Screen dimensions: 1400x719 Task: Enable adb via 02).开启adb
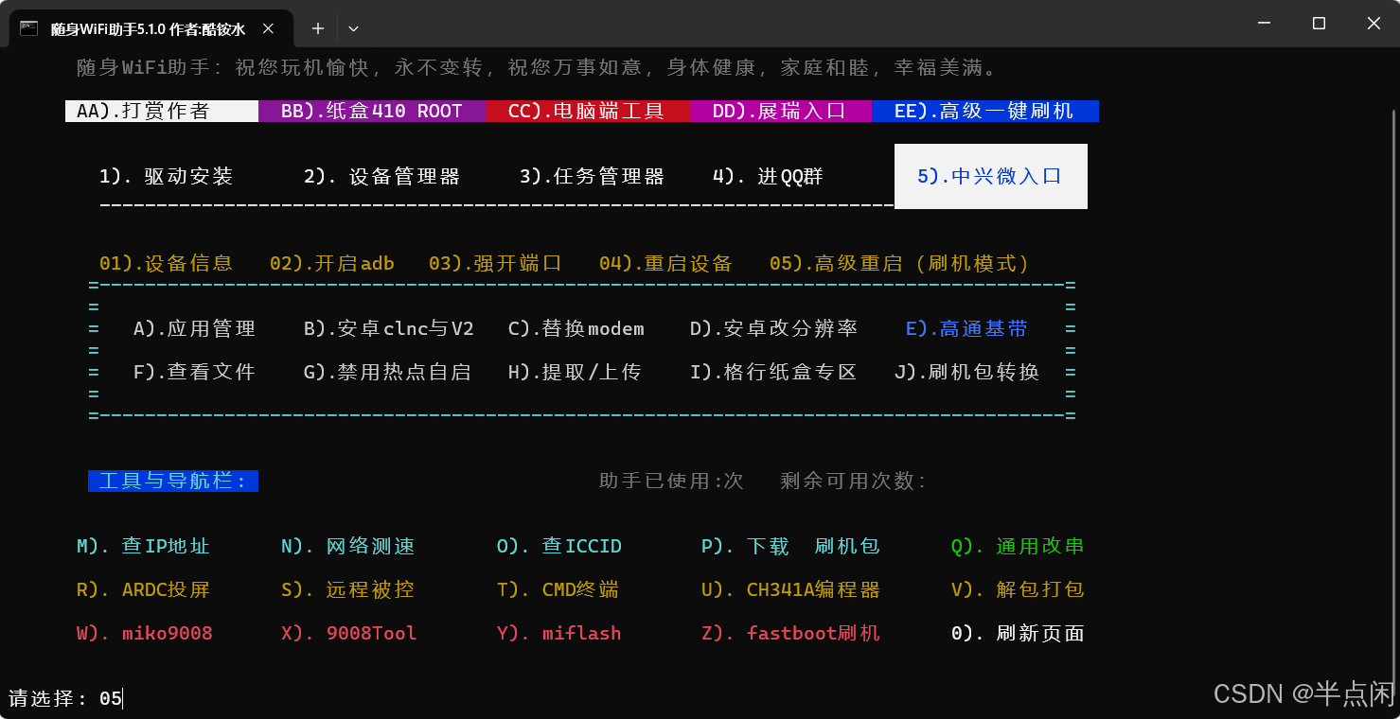pyautogui.click(x=331, y=263)
